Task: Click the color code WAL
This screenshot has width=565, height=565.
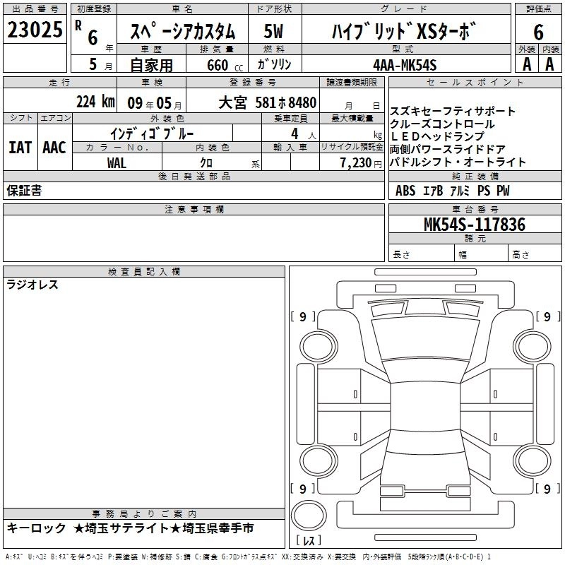Action: pyautogui.click(x=117, y=162)
